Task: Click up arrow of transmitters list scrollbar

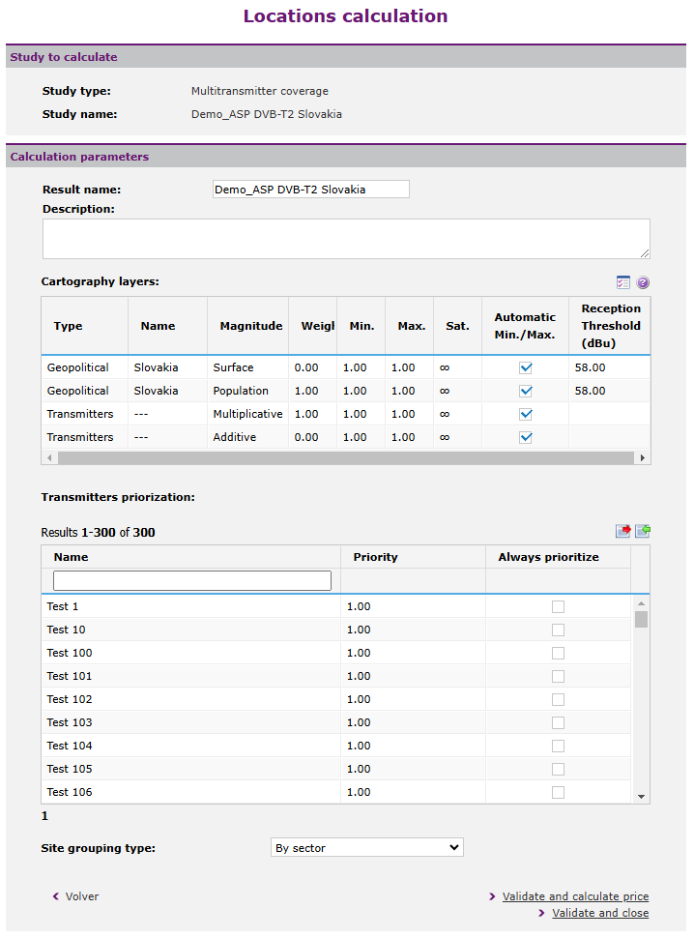Action: tap(642, 603)
